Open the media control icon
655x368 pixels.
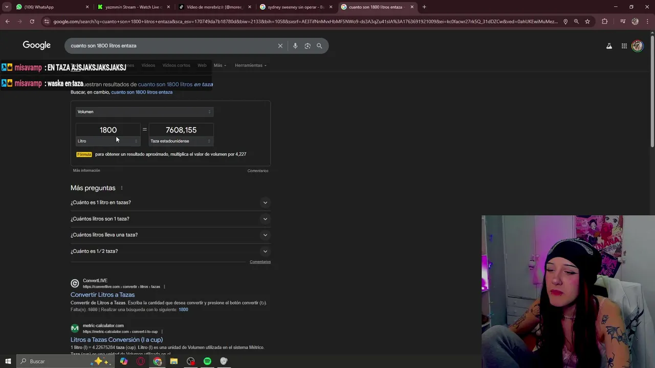(x=623, y=21)
